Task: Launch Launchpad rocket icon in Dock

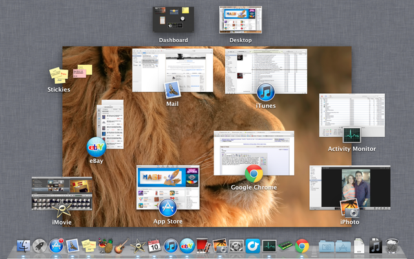Action: click(x=39, y=246)
